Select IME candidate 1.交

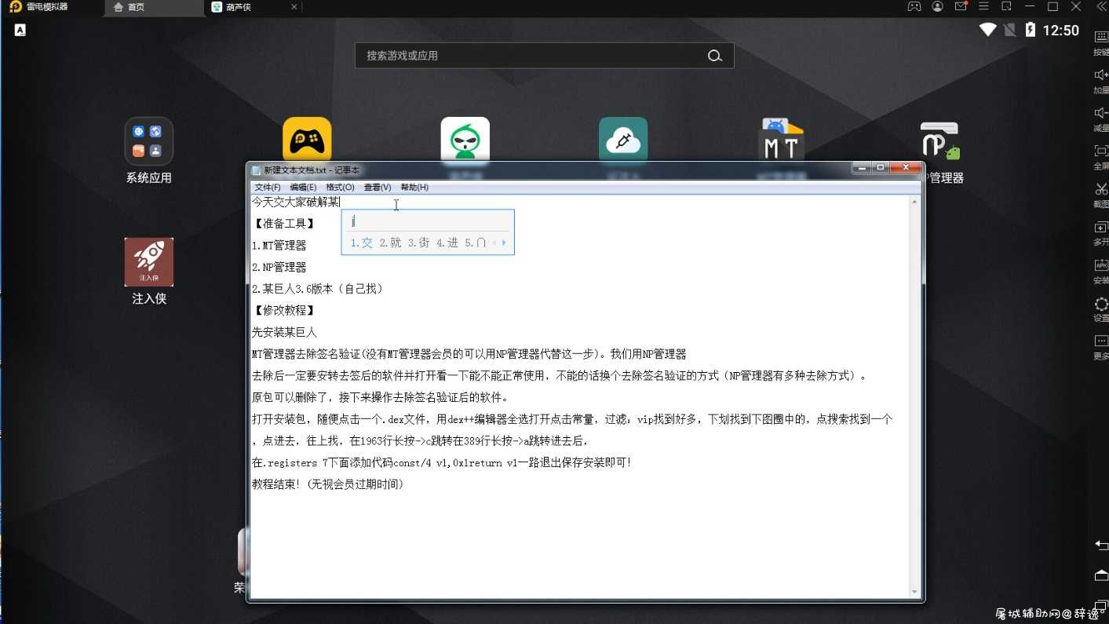pos(362,243)
